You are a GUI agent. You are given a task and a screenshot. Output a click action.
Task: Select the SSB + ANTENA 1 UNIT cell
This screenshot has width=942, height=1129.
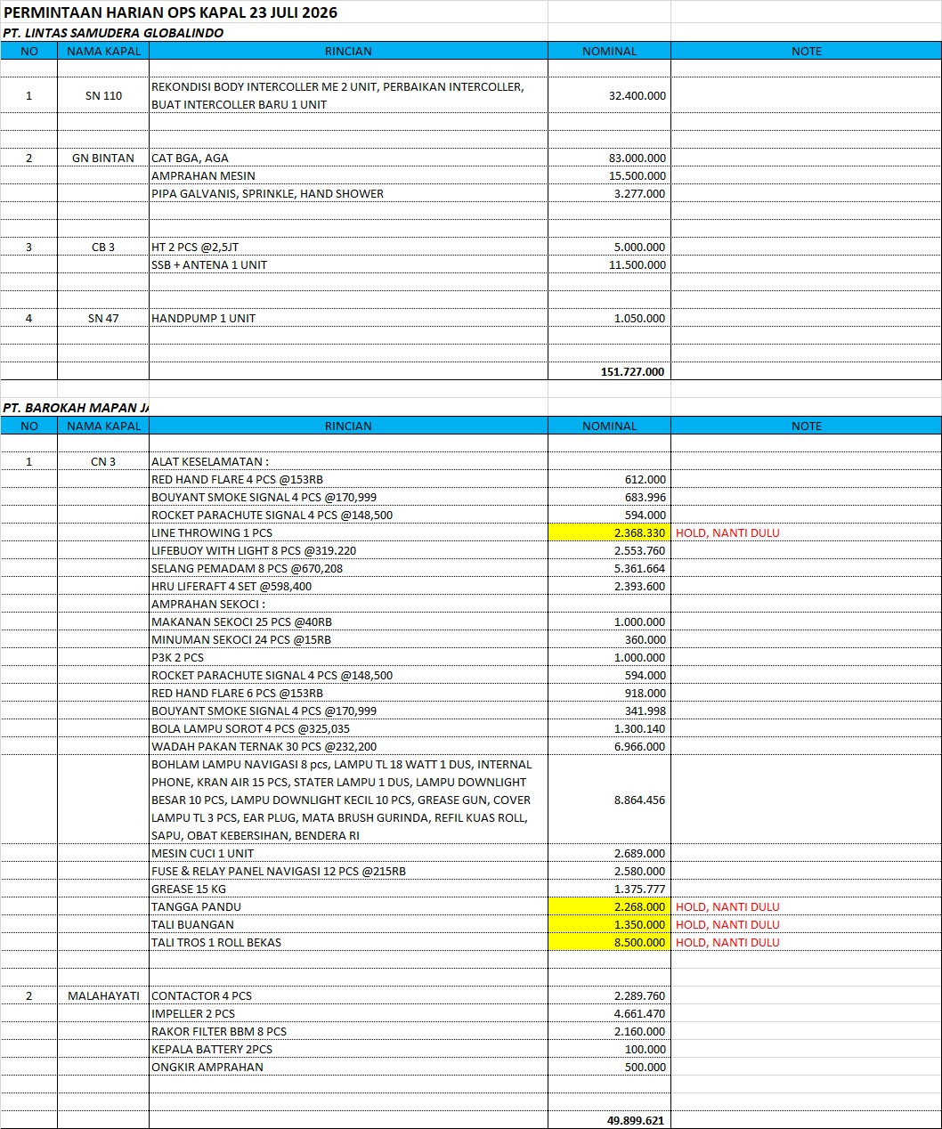tap(348, 265)
